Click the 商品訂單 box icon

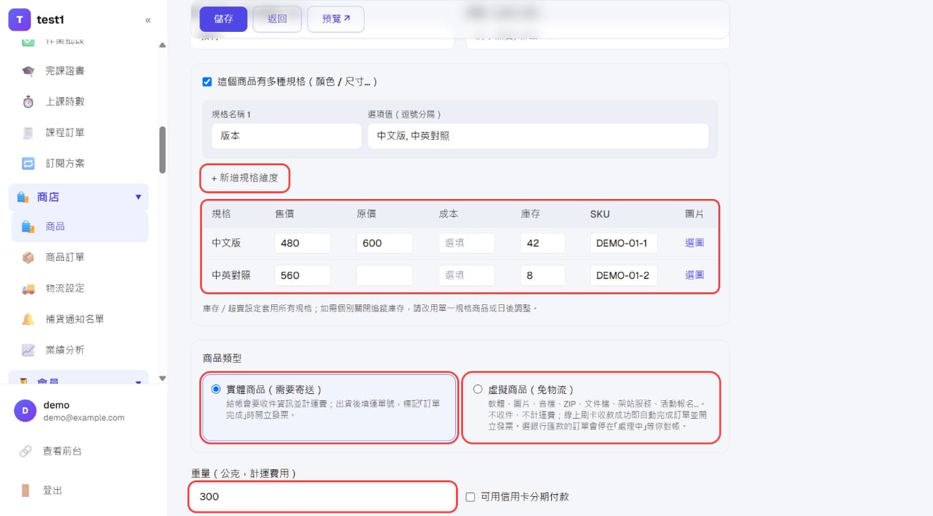pyautogui.click(x=28, y=258)
